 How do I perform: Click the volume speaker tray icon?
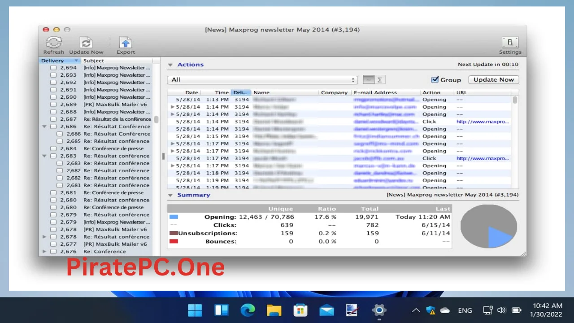point(501,310)
